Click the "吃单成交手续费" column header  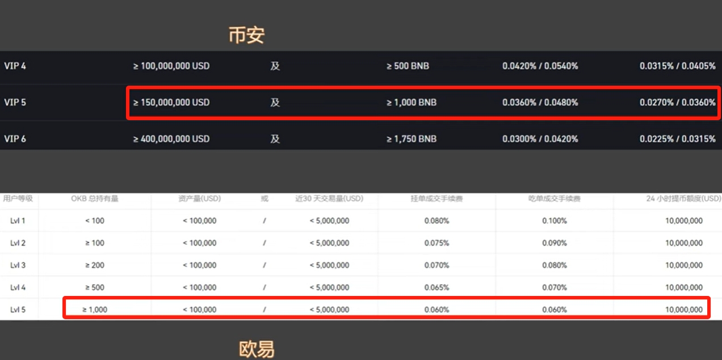[x=554, y=199]
